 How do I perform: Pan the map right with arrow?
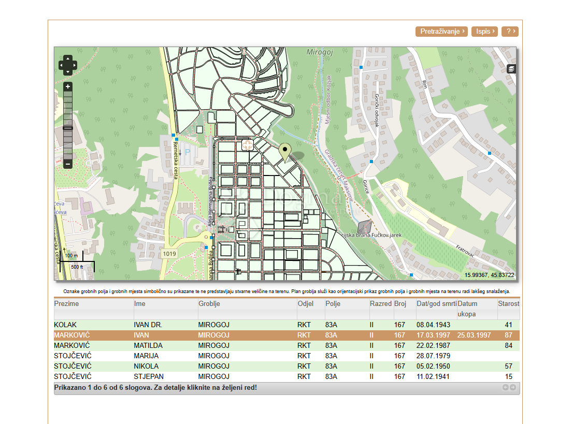coord(74,65)
